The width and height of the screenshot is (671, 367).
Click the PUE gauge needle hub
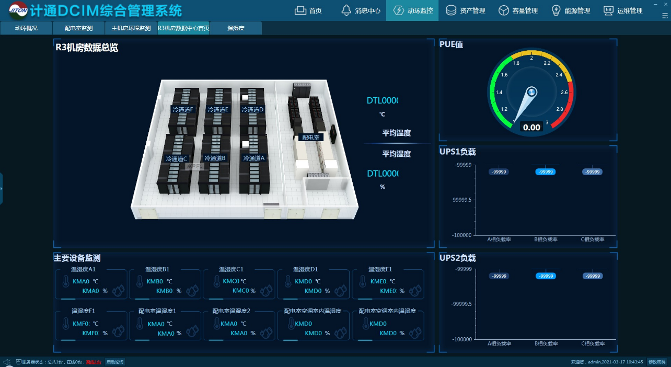(532, 92)
